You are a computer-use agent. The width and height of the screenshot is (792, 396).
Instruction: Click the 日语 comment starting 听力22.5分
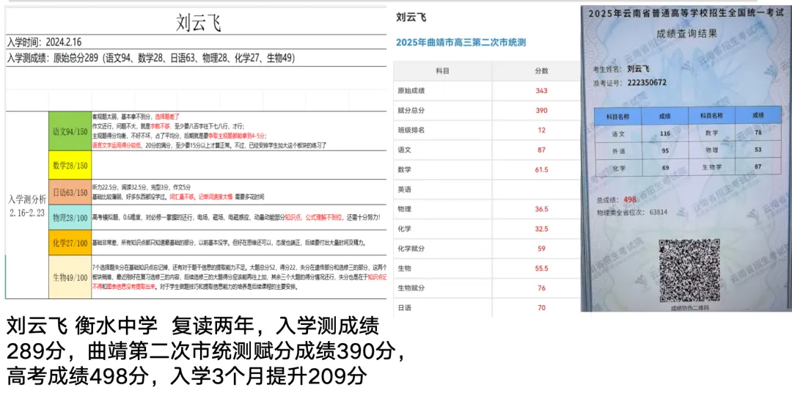[x=238, y=192]
